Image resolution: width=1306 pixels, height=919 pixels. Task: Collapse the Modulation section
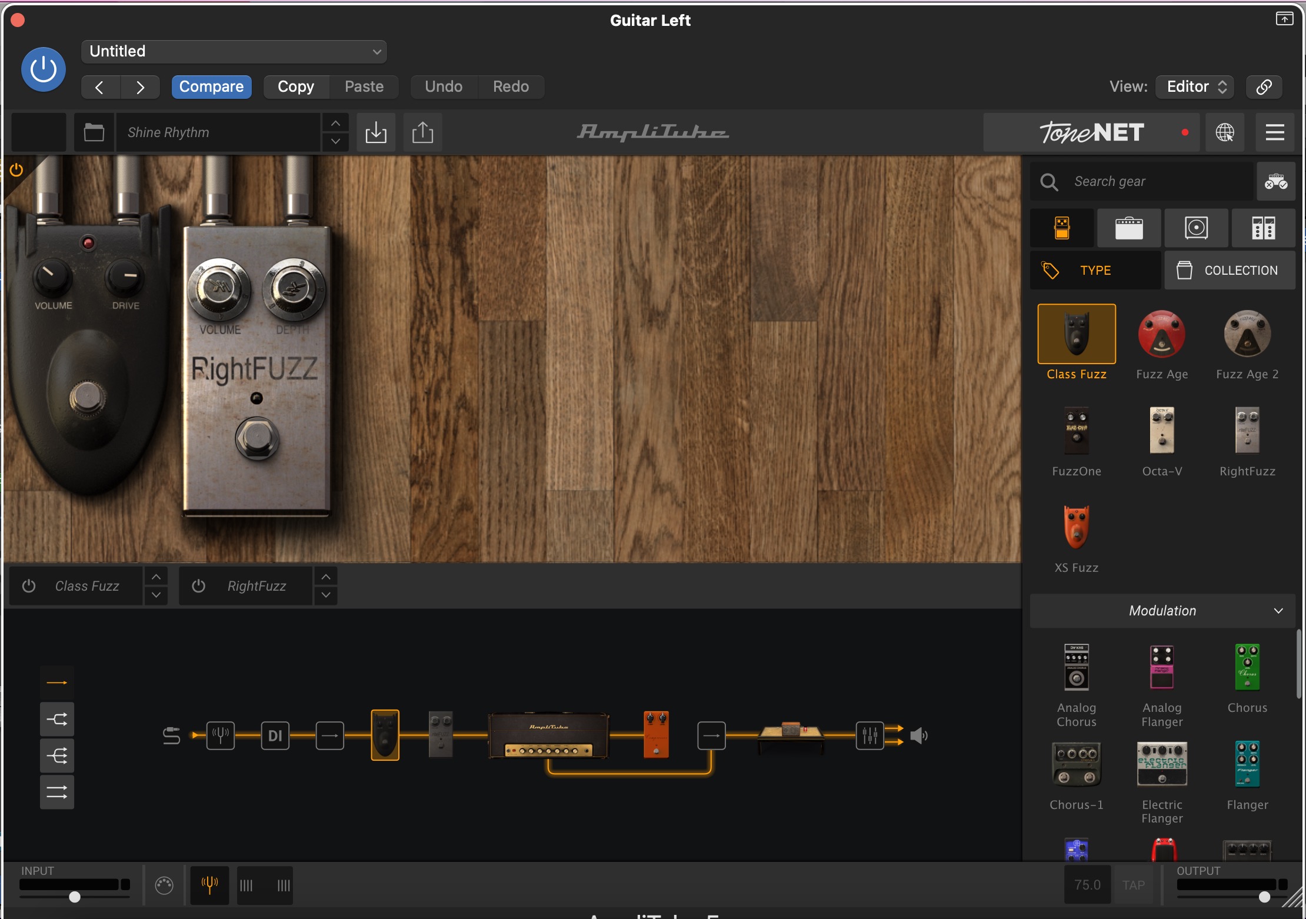coord(1162,611)
